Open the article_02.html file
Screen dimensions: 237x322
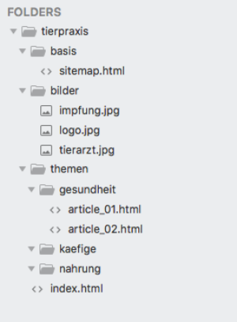105,229
